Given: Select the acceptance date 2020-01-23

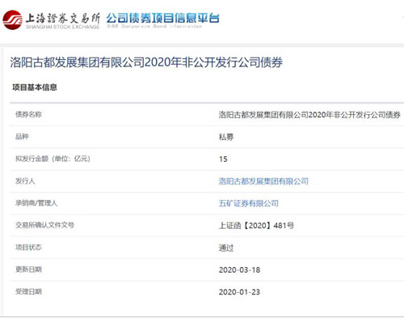Looking at the screenshot, I should click(239, 292).
